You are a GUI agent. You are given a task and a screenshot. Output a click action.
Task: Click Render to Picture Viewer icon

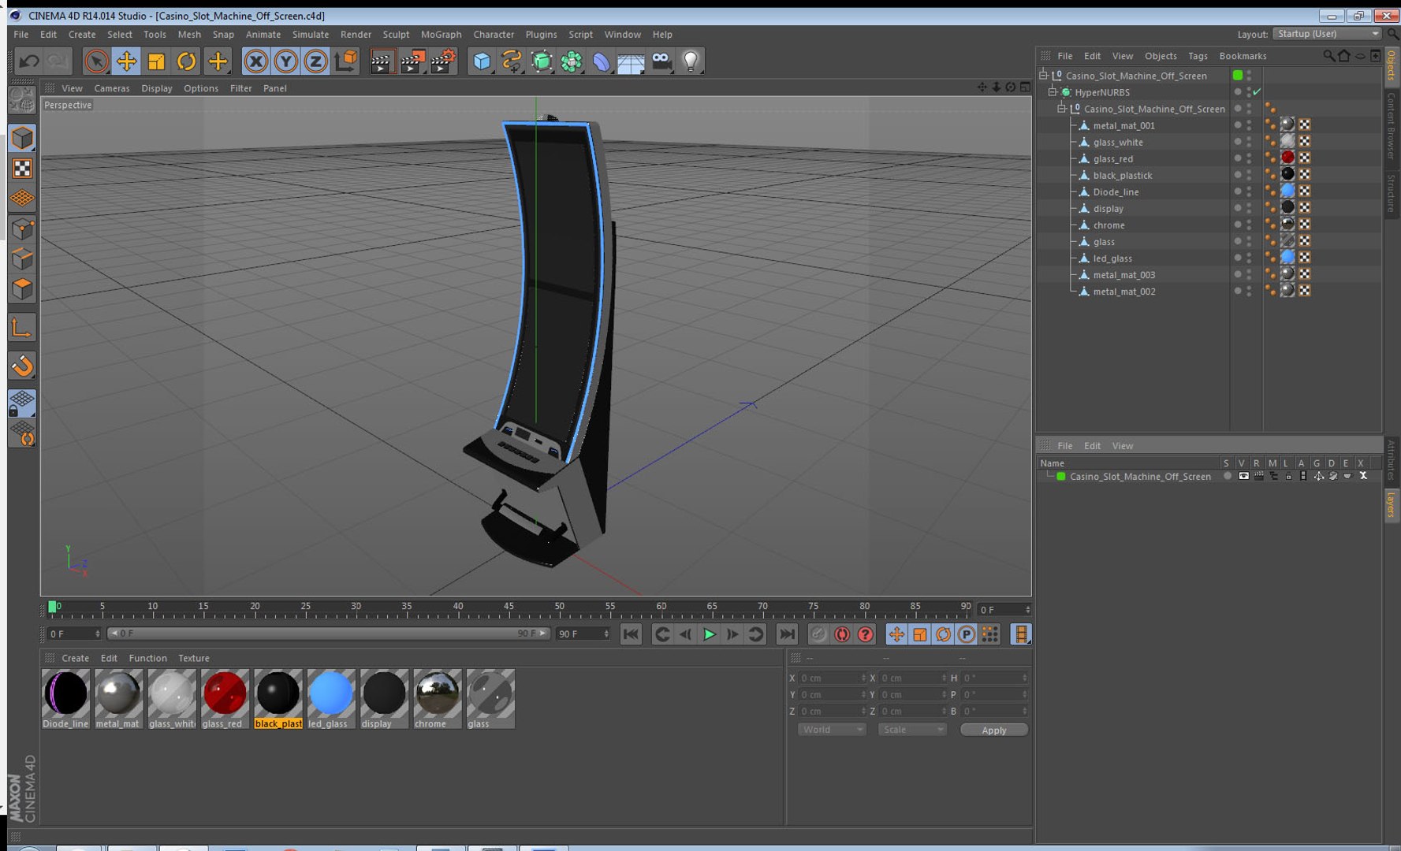tap(412, 61)
